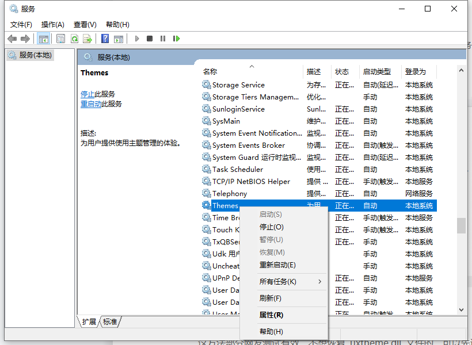Click the vertical scrollbar thumb in services list
This screenshot has height=345, width=472.
[461, 225]
